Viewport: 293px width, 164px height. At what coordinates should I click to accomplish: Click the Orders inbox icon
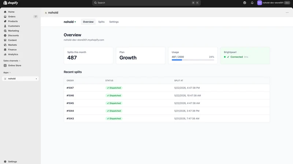click(x=5, y=16)
